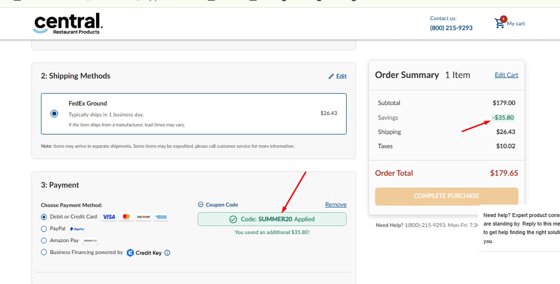Click the cart badge showing 1 item
This screenshot has width=560, height=284.
tap(504, 19)
